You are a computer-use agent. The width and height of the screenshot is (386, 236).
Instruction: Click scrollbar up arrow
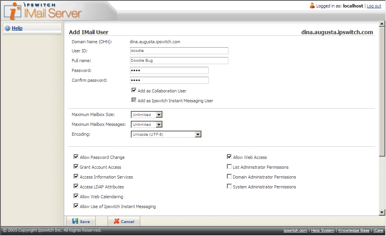pos(382,24)
